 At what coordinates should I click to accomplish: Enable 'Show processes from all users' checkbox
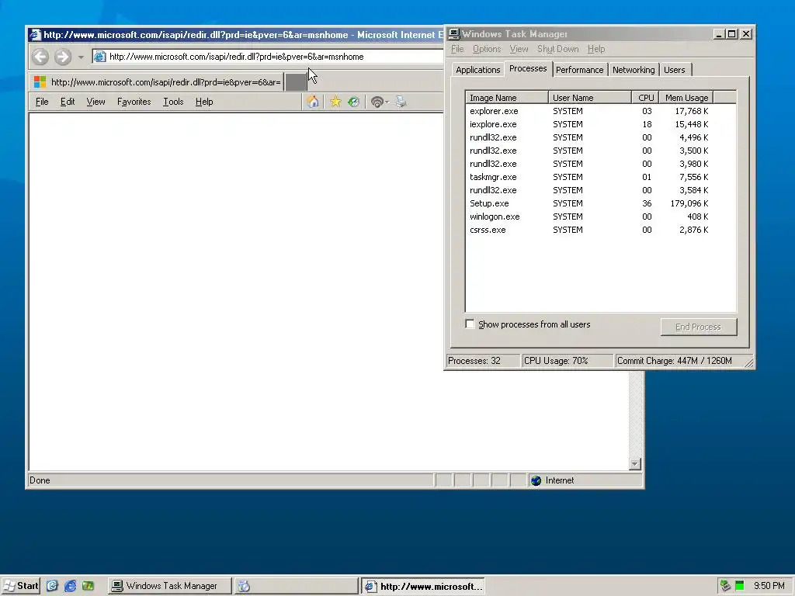tap(470, 324)
